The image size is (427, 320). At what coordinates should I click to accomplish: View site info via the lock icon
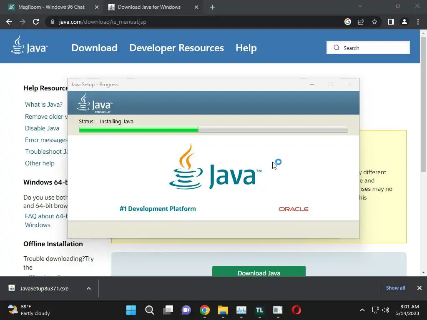(53, 22)
